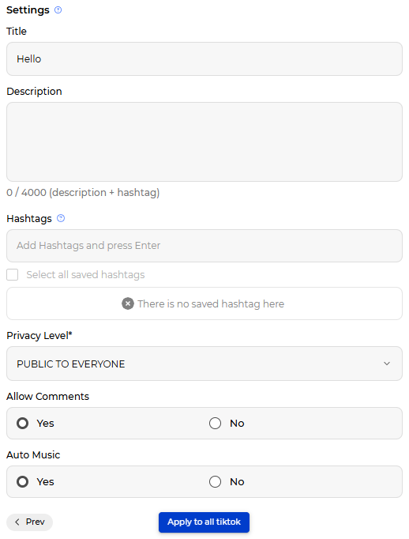Choose Yes for Allow Comments
Screen dimensions: 409x539
click(x=23, y=423)
